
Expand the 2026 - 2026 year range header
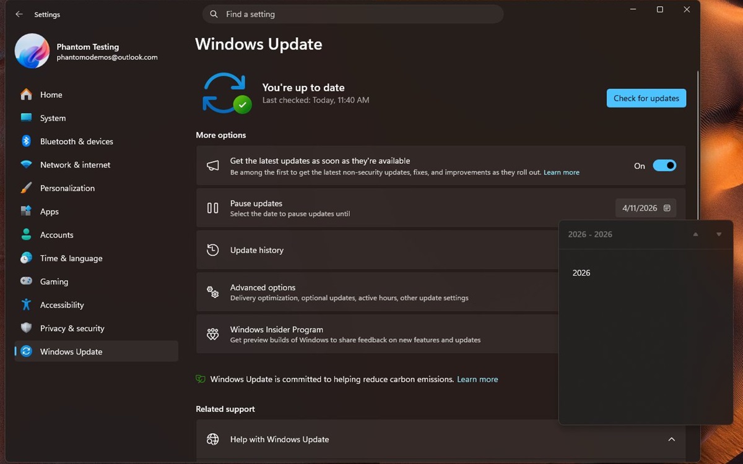tap(590, 234)
